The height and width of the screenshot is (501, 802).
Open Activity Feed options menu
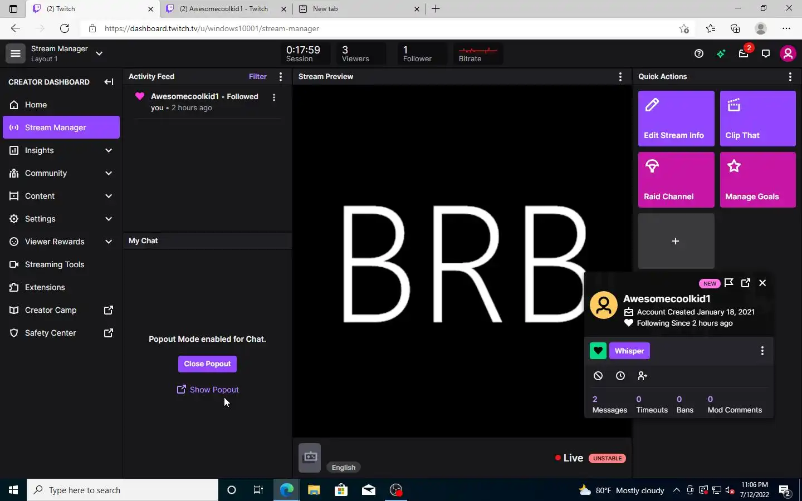tap(281, 77)
